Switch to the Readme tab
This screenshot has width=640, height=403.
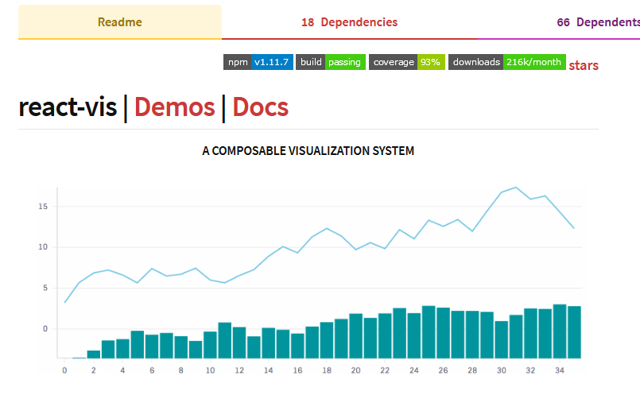120,22
